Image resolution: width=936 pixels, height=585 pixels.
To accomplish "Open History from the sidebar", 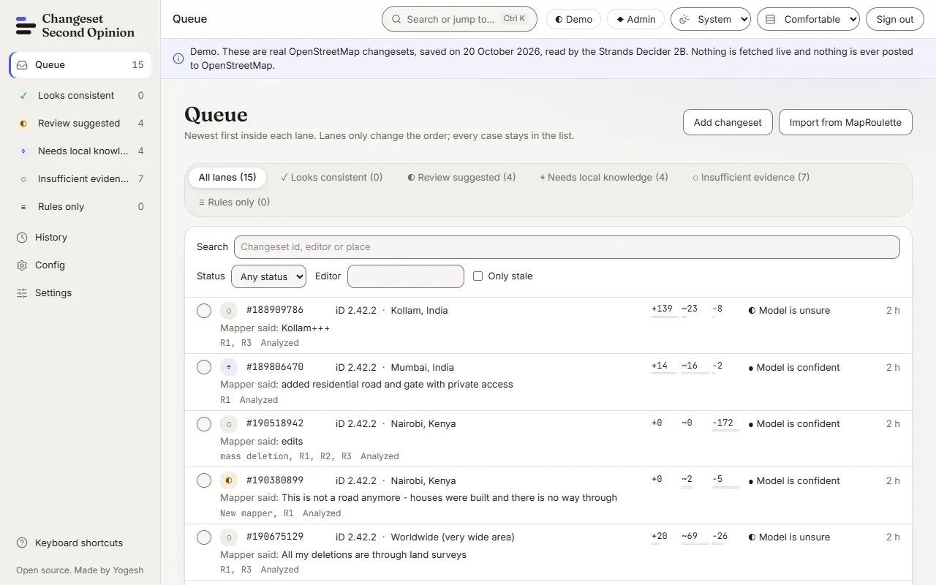I will click(80, 237).
